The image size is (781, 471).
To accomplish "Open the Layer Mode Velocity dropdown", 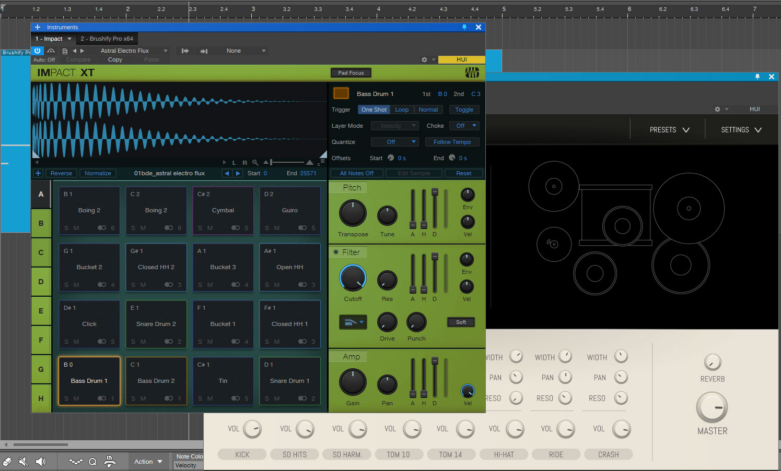I will (x=394, y=126).
